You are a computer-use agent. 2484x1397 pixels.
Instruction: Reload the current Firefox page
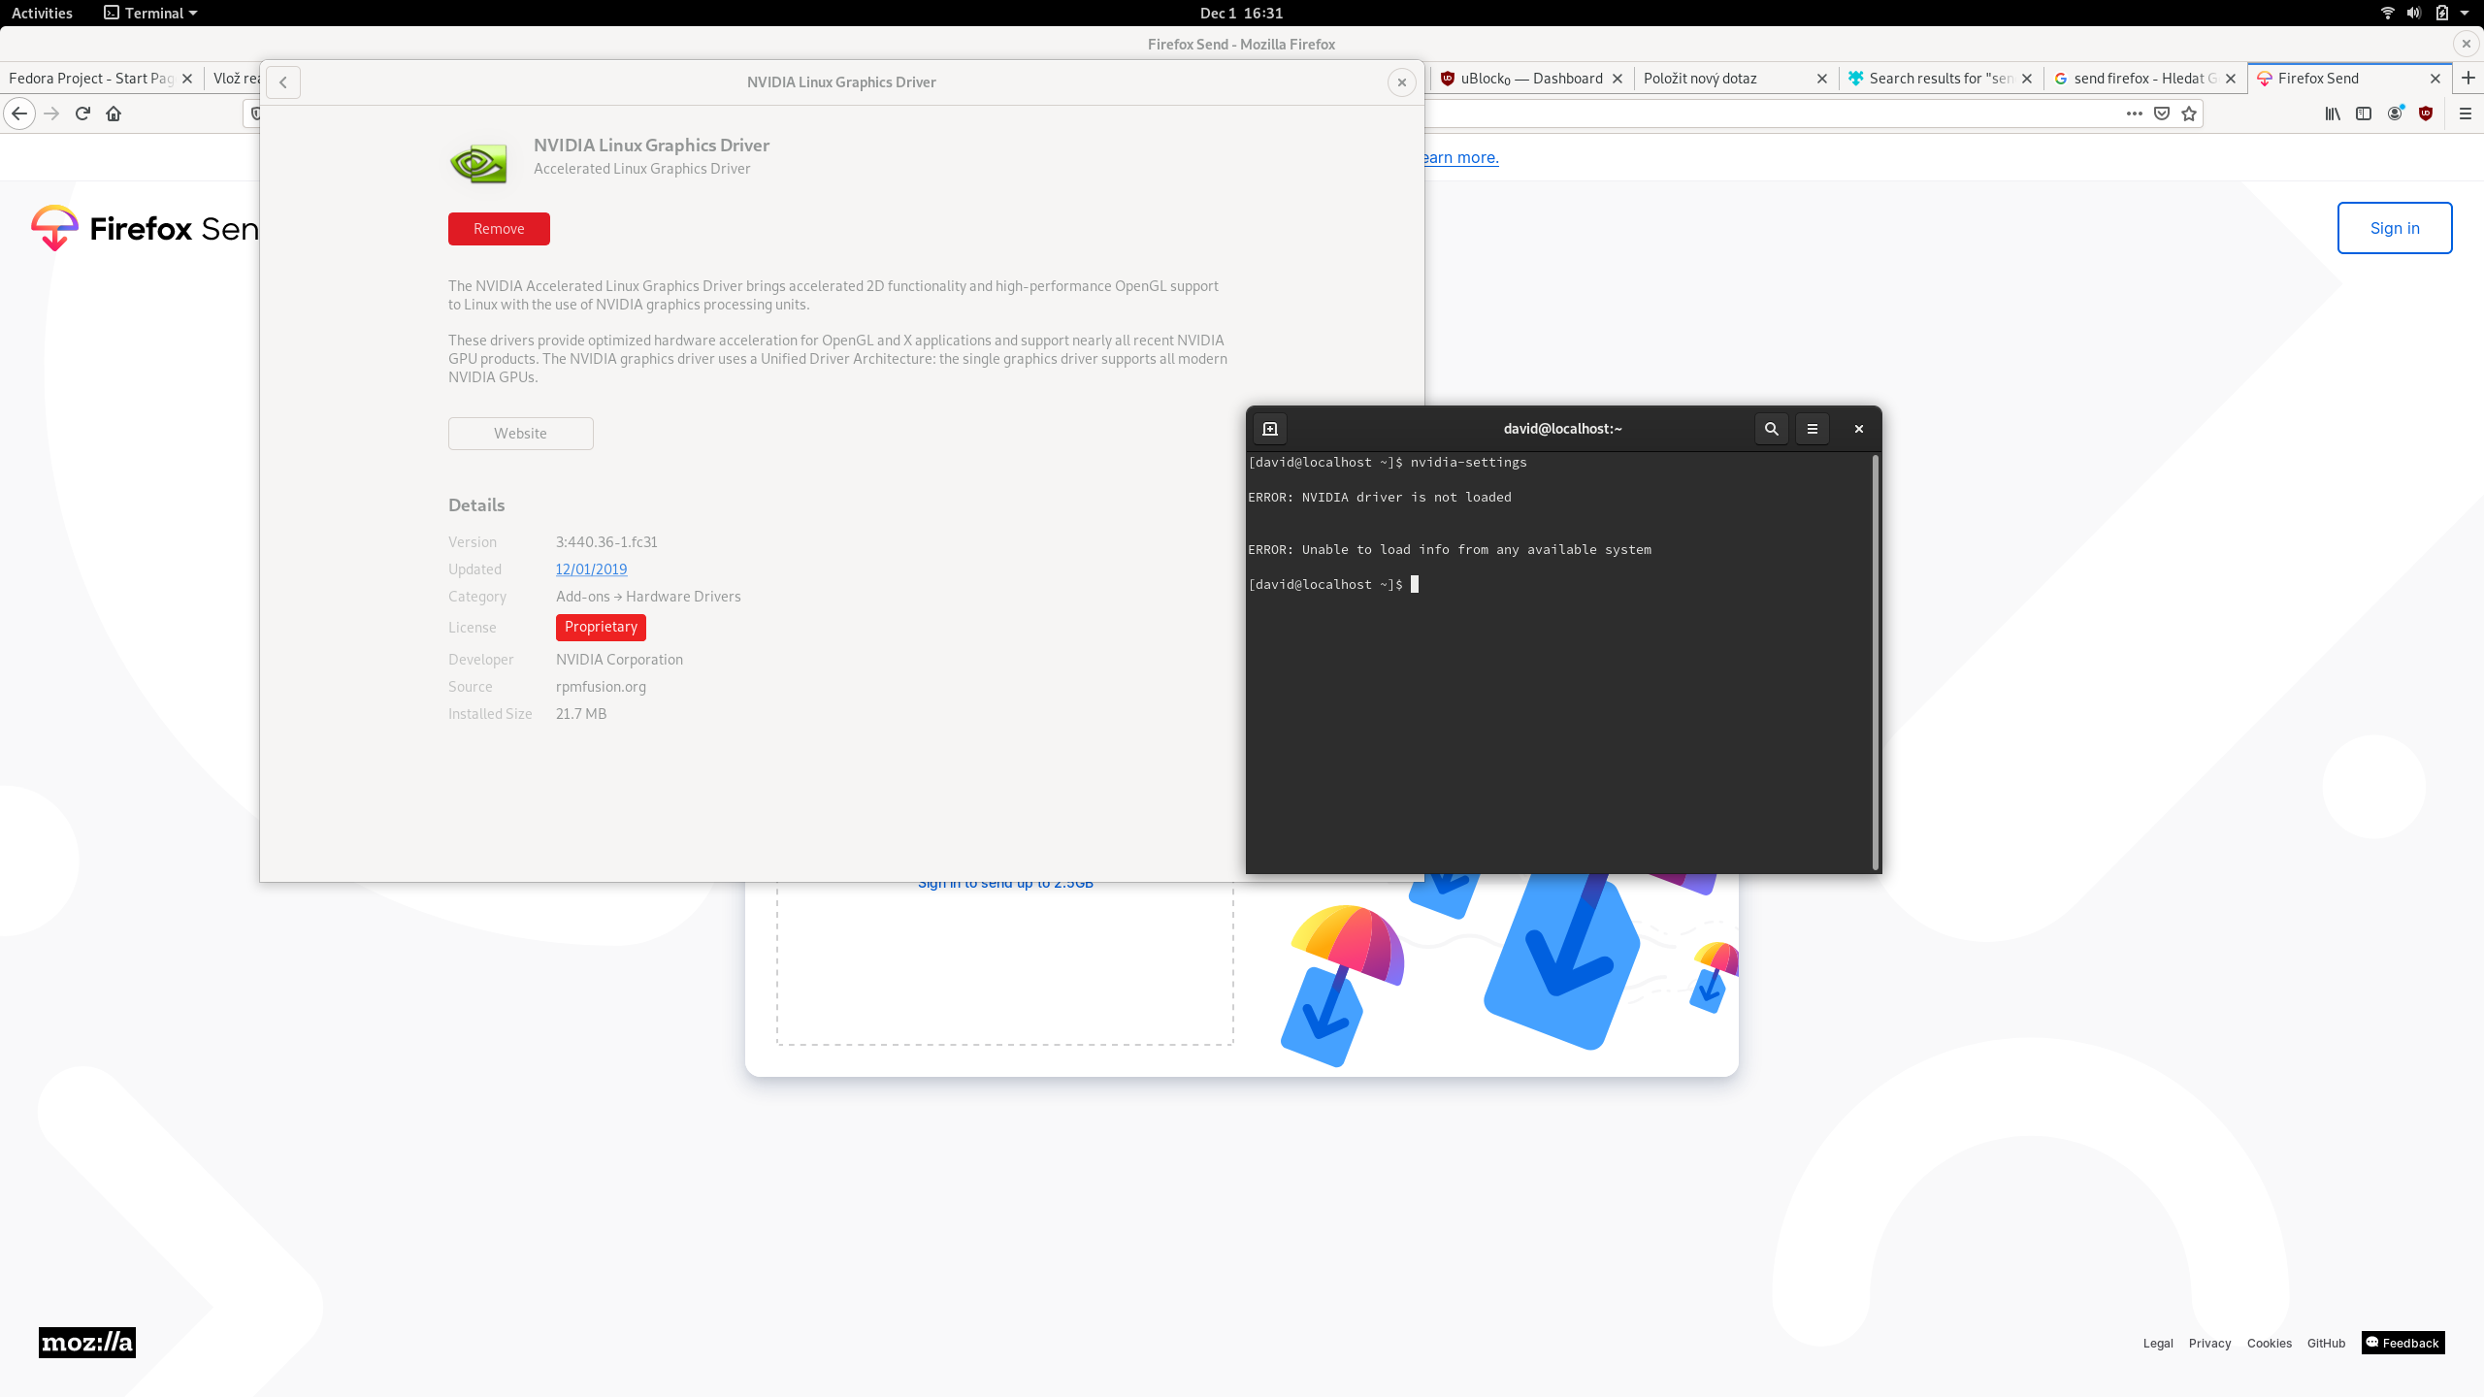[82, 114]
